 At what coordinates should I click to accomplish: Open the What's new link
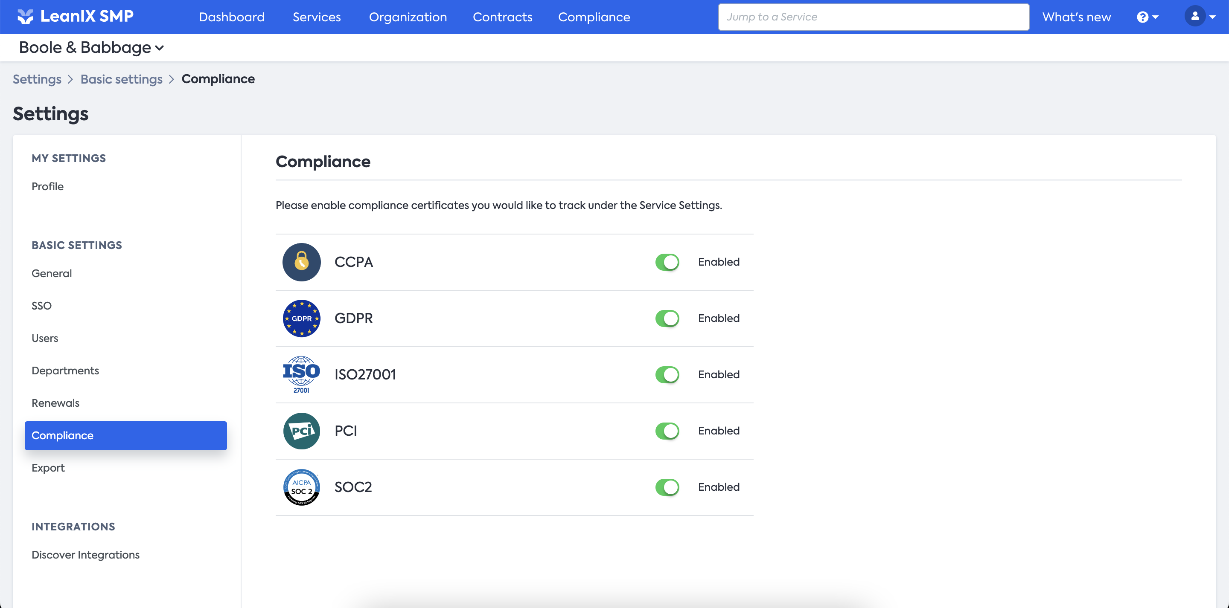1076,17
